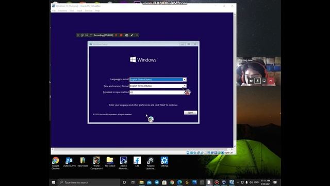330x186 pixels.
Task: Click the VirtualBox vertical scrollbar down arrow
Action: (235, 146)
